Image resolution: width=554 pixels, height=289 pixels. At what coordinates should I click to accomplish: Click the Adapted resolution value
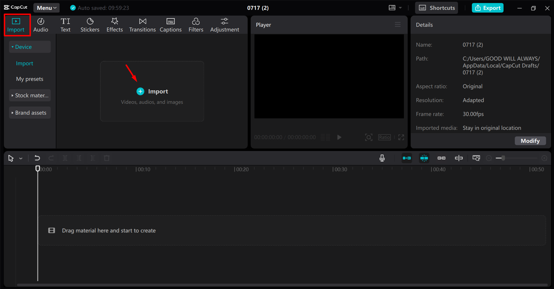pos(473,100)
